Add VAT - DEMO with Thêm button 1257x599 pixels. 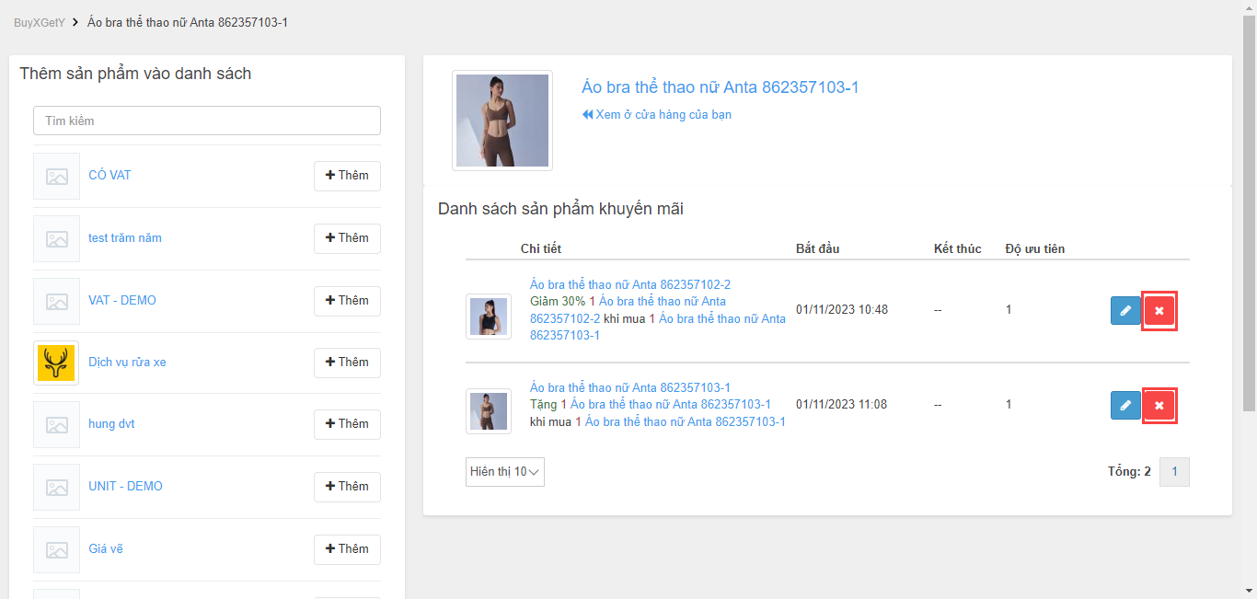click(347, 301)
